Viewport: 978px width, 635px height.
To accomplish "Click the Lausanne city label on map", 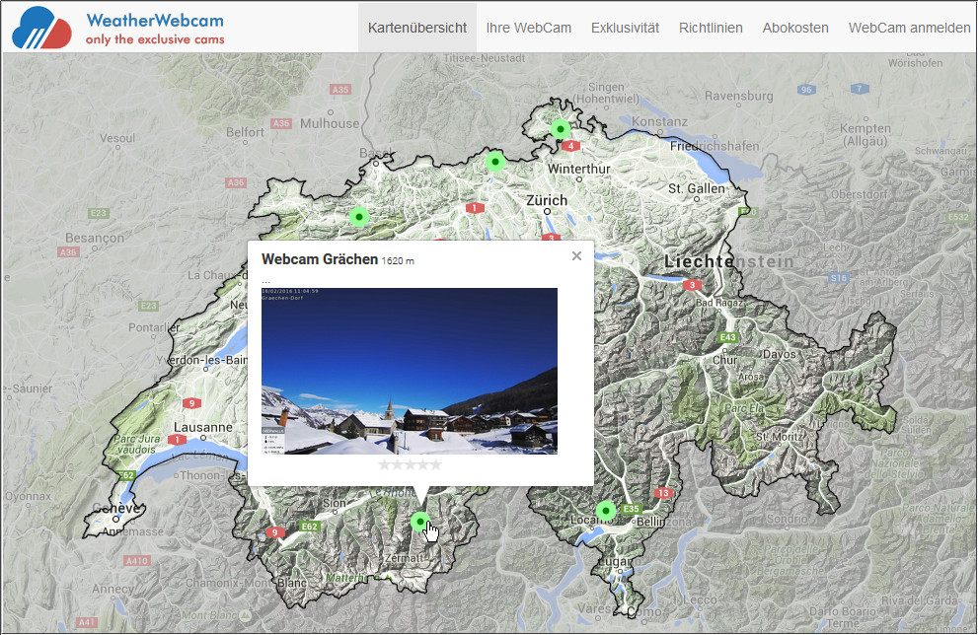I will click(x=202, y=428).
